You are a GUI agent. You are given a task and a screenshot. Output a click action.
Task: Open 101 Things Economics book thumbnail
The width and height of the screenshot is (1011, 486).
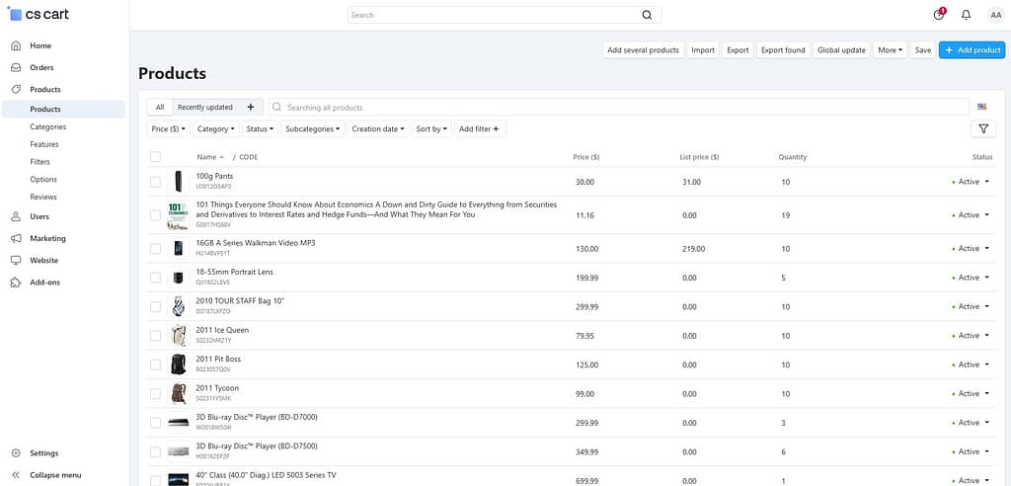click(178, 215)
